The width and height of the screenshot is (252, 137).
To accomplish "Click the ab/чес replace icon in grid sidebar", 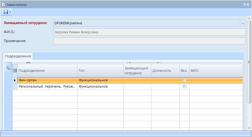I will click(8, 68).
